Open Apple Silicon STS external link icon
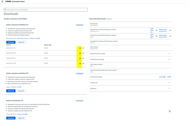188x121 pixels. pyautogui.click(x=170, y=36)
